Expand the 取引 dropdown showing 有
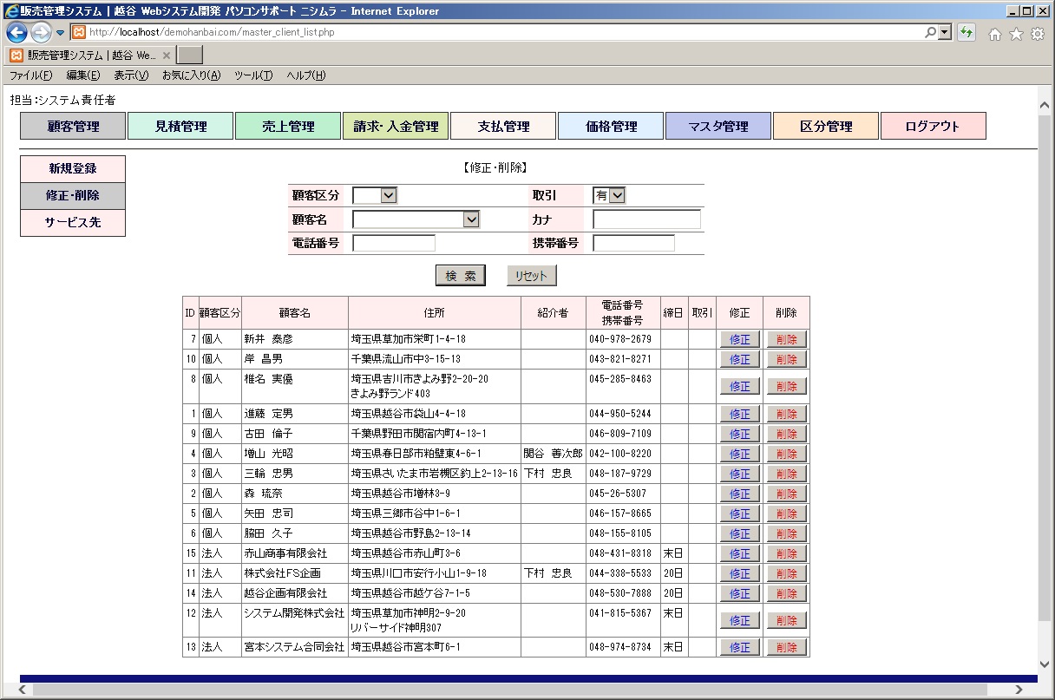Image resolution: width=1055 pixels, height=700 pixels. click(617, 196)
